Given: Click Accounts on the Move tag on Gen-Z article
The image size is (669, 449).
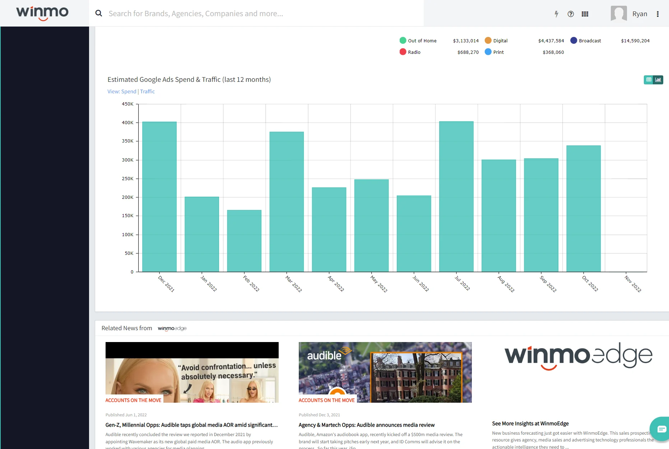Looking at the screenshot, I should 133,400.
